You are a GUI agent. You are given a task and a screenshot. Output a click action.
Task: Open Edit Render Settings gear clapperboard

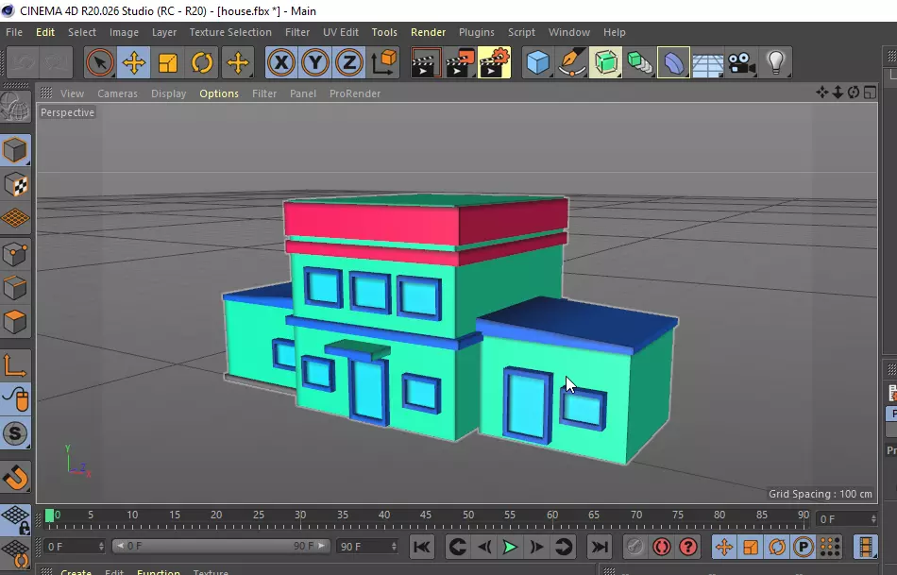pos(494,62)
